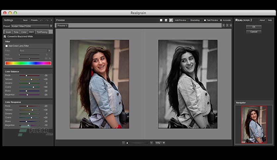Click the OK button

[253, 27]
